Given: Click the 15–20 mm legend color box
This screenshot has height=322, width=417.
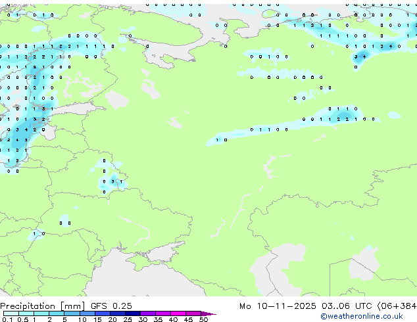Looking at the screenshot, I should tap(102, 313).
